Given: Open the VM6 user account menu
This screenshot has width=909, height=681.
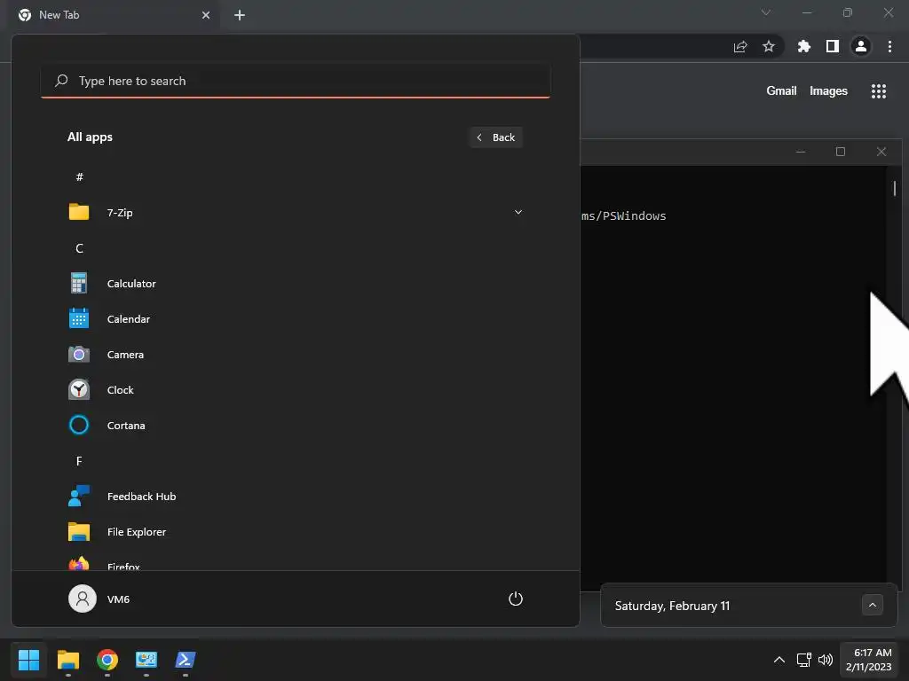Looking at the screenshot, I should coord(99,599).
